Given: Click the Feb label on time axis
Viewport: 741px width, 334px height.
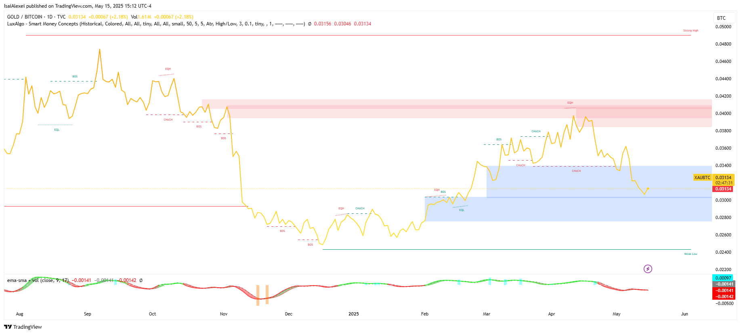Looking at the screenshot, I should tap(425, 314).
